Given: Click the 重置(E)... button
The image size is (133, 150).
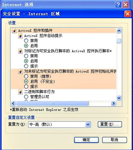Looking at the screenshot, I should pos(110,125).
